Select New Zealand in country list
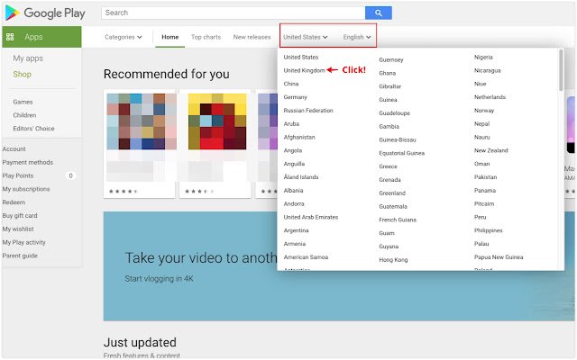The image size is (577, 360). (x=490, y=150)
